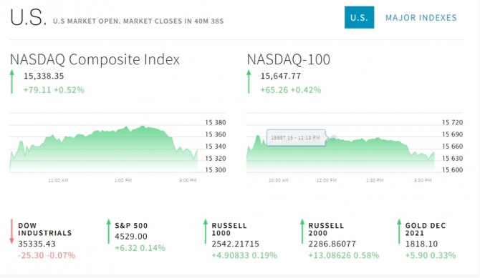The height and width of the screenshot is (278, 480).
Task: Click NASDAQ Composite intraday chart area
Action: 103,148
